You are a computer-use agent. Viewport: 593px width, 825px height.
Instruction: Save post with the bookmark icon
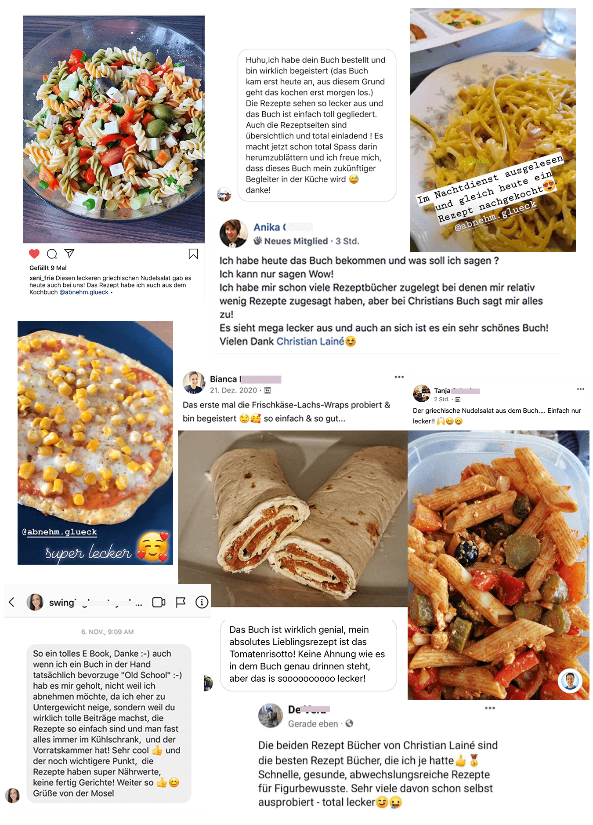193,254
